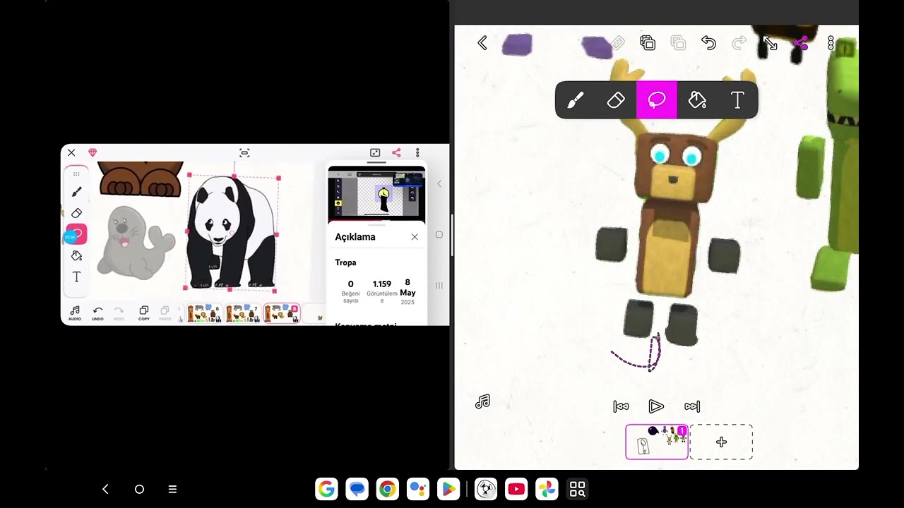This screenshot has height=508, width=904.
Task: Click the system back button in taskbar
Action: click(105, 489)
